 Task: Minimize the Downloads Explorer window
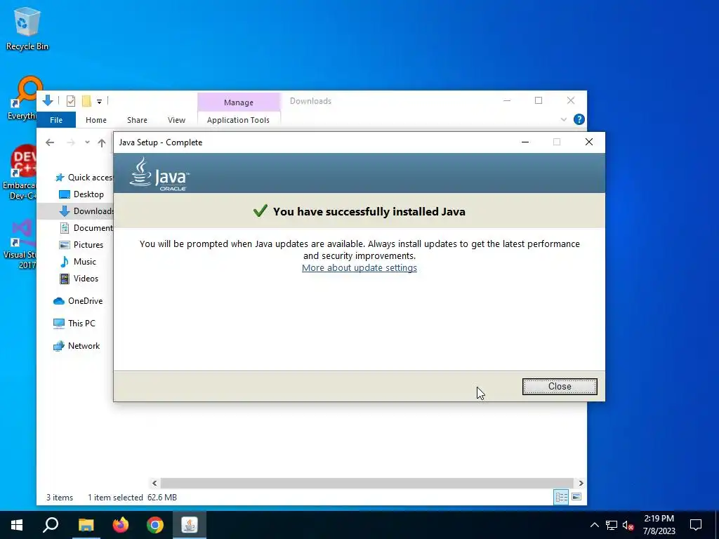pyautogui.click(x=507, y=101)
